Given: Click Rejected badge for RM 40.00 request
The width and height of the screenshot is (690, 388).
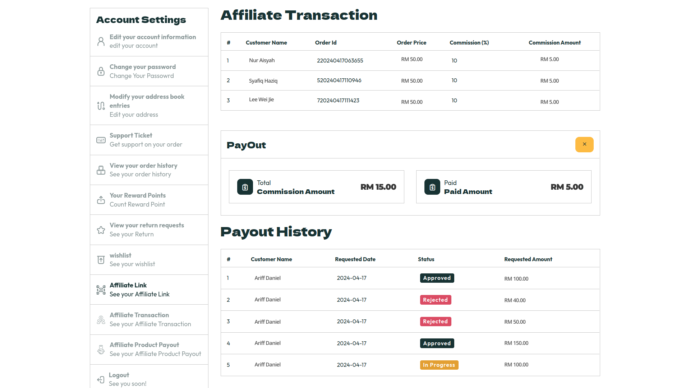Looking at the screenshot, I should pos(435,300).
